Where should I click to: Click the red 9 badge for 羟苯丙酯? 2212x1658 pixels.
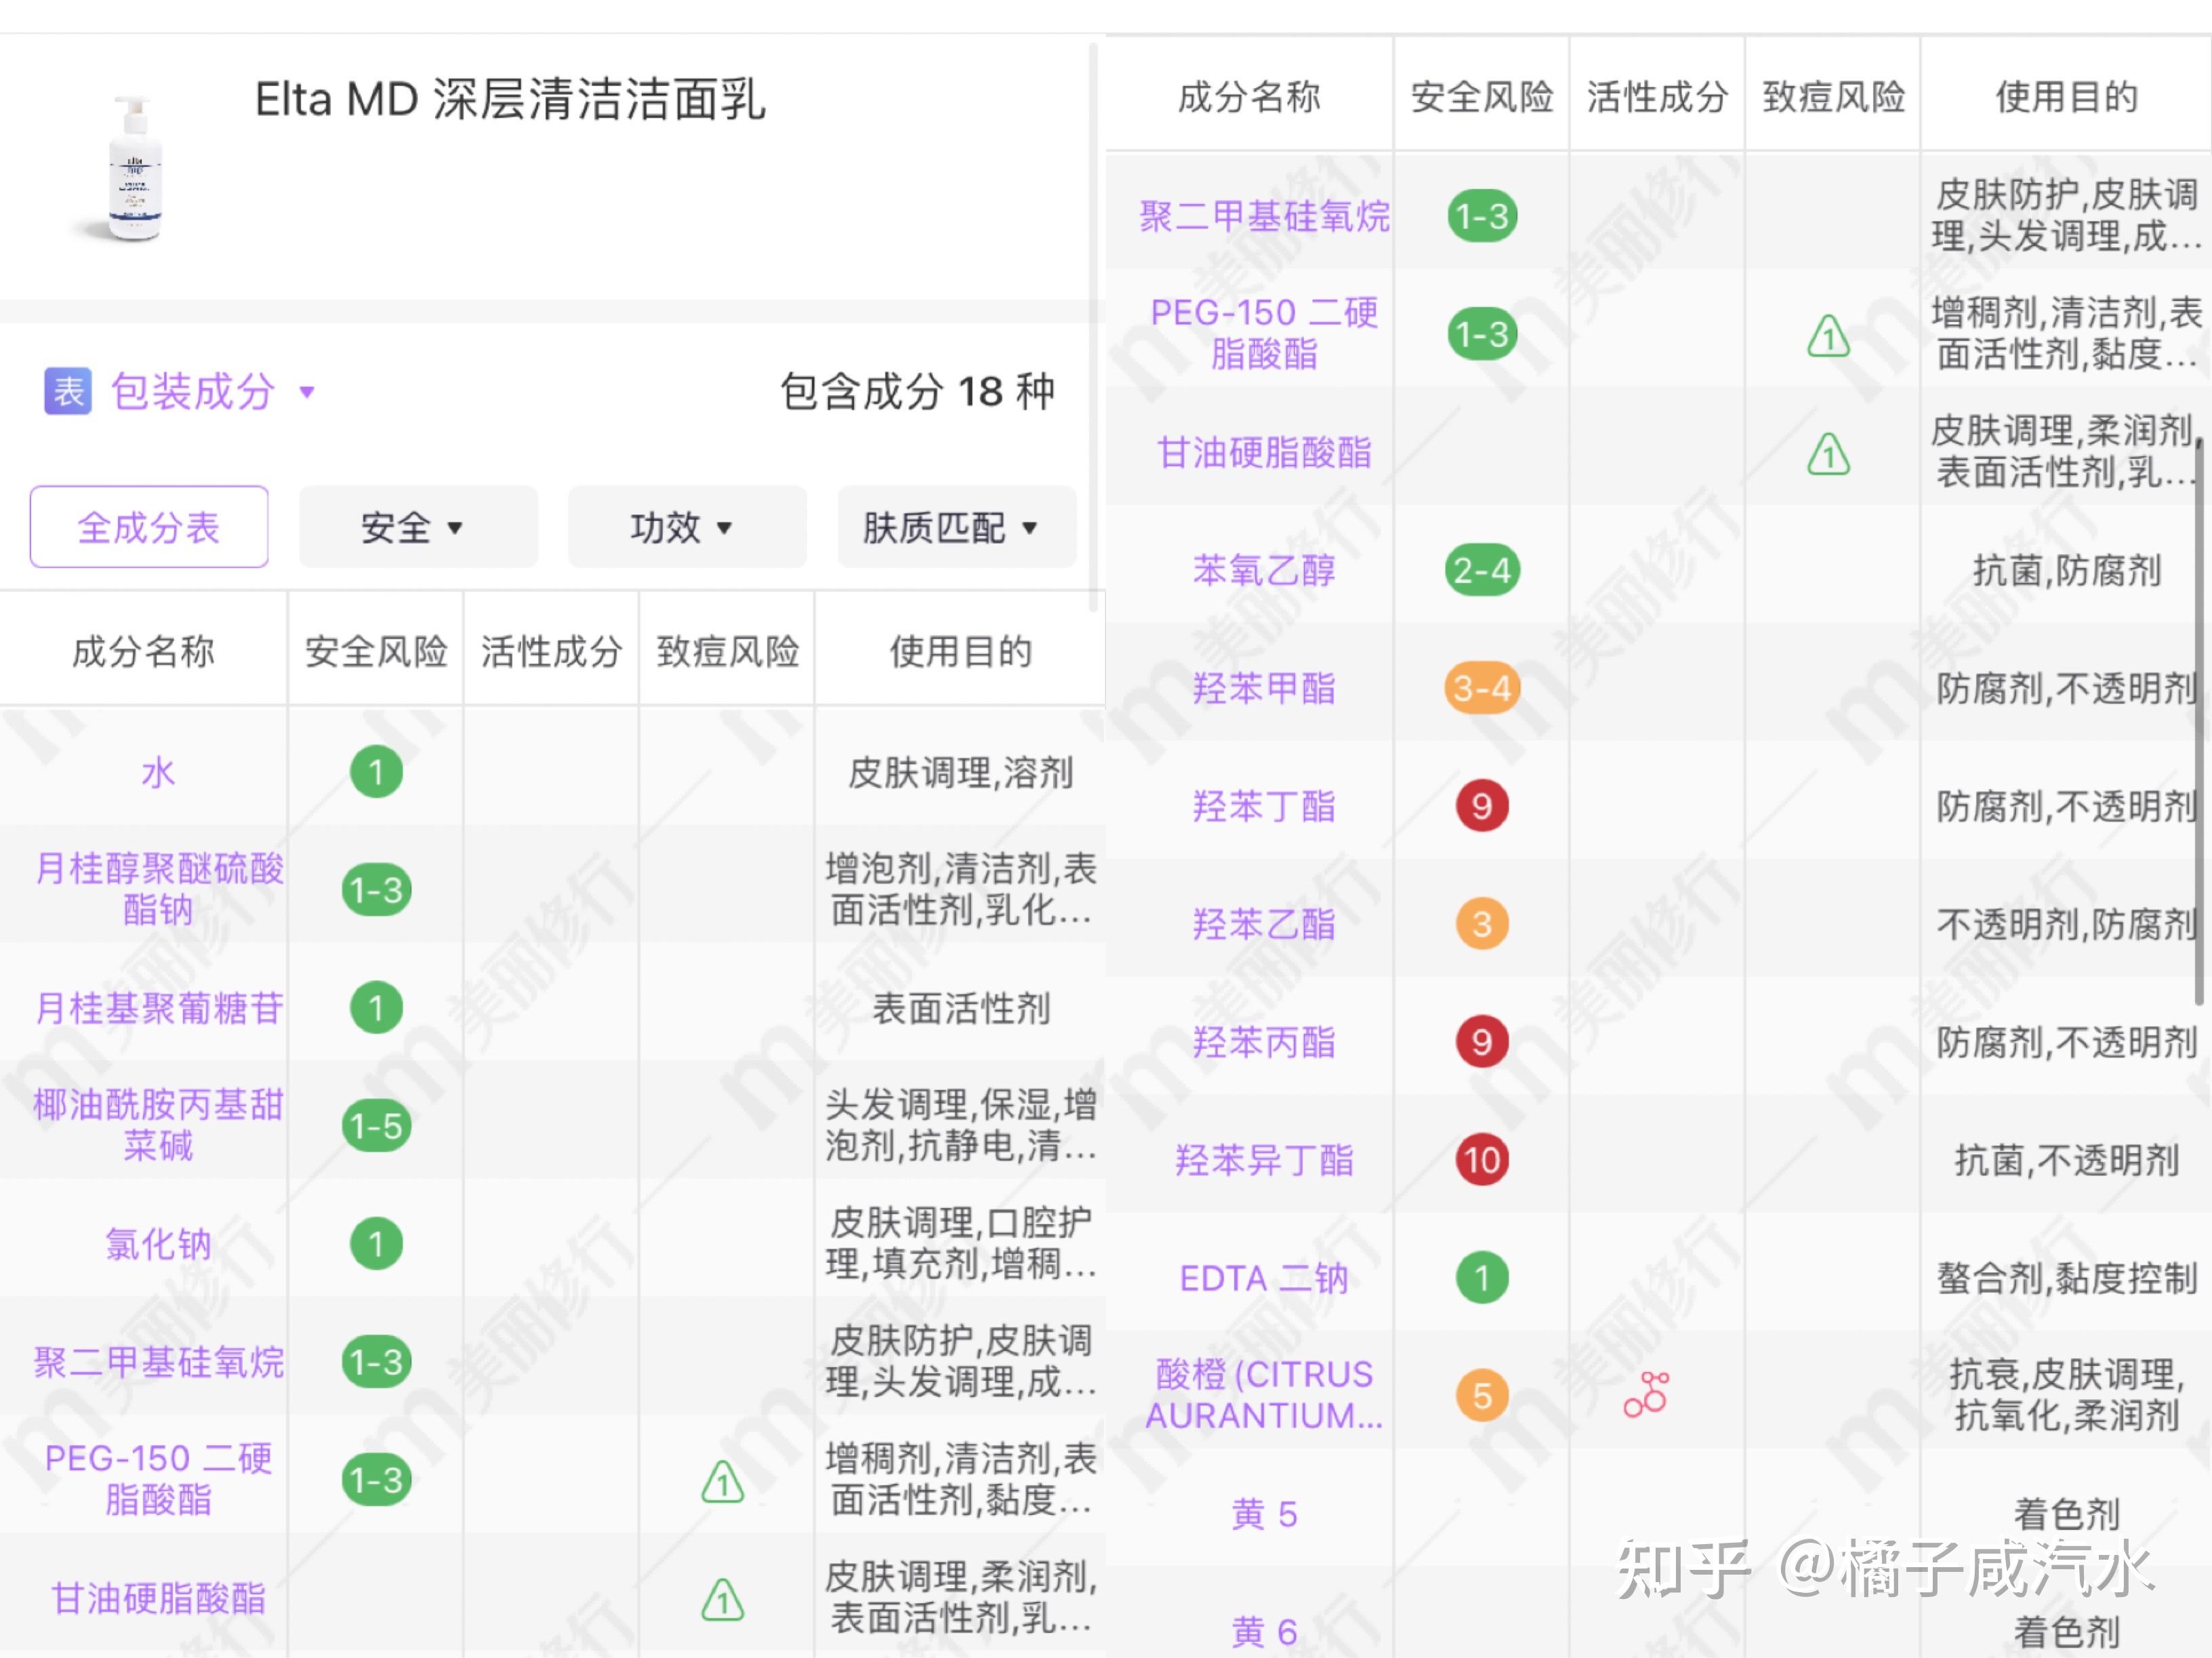pyautogui.click(x=1482, y=1042)
